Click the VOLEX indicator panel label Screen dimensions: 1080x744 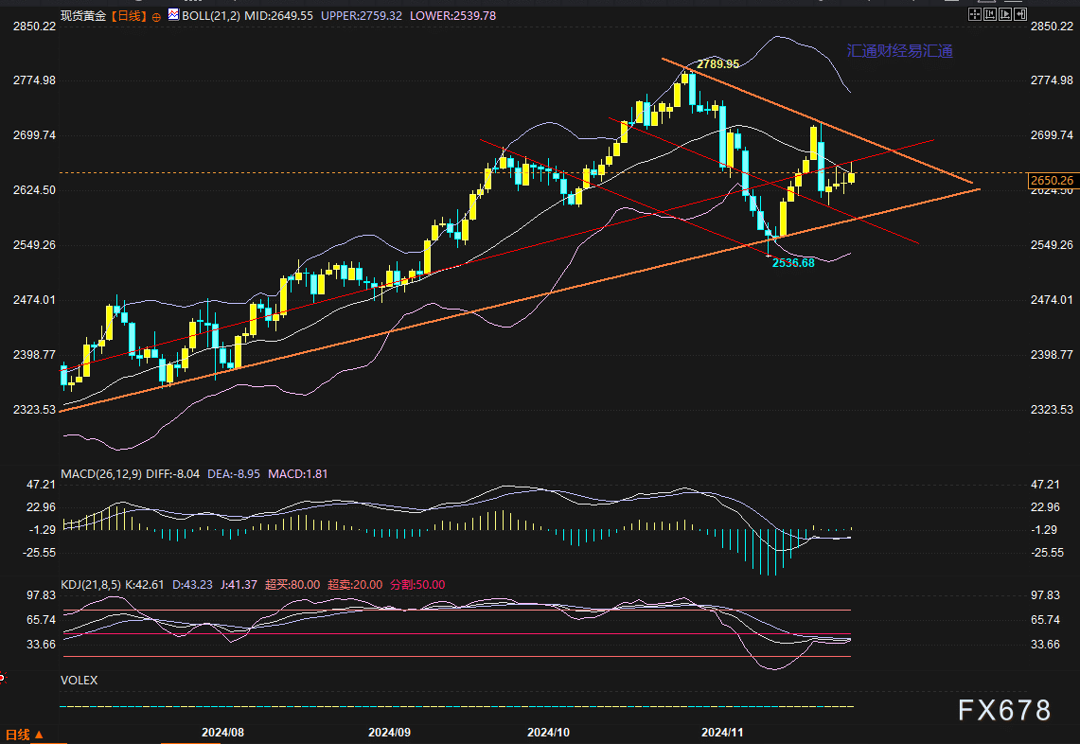pyautogui.click(x=80, y=680)
